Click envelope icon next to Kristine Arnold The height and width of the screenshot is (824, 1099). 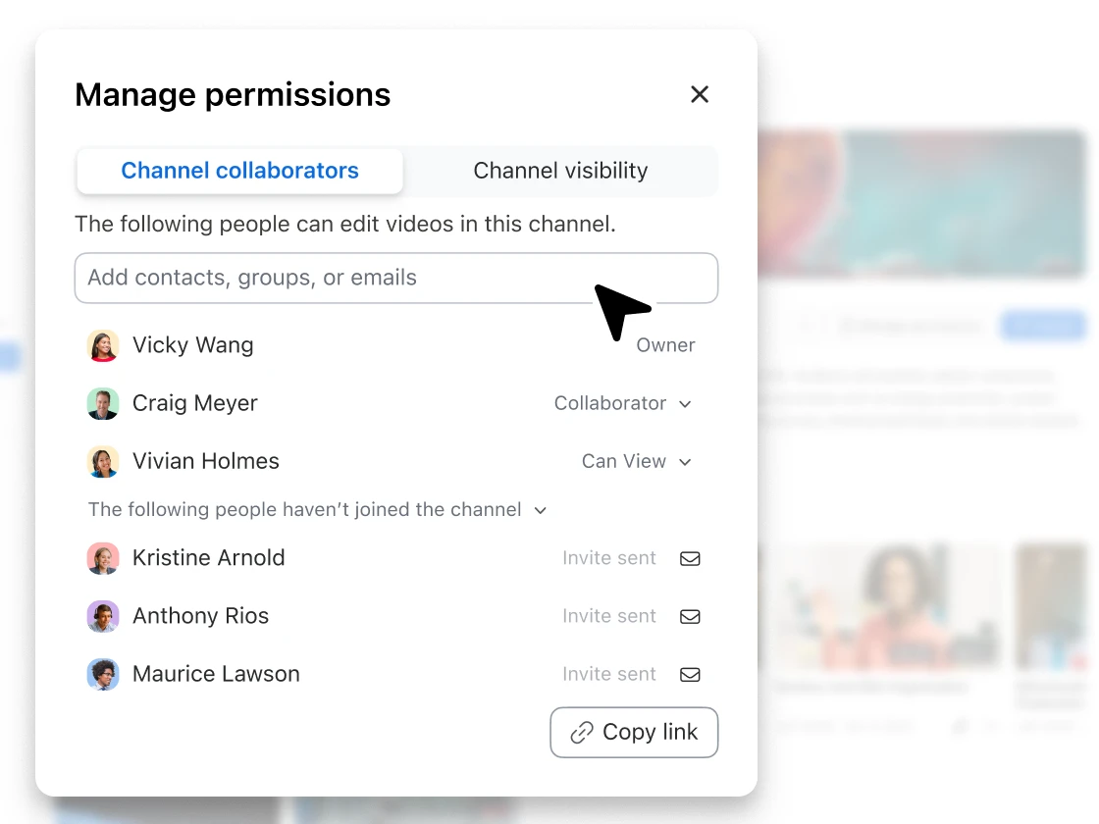pos(690,558)
